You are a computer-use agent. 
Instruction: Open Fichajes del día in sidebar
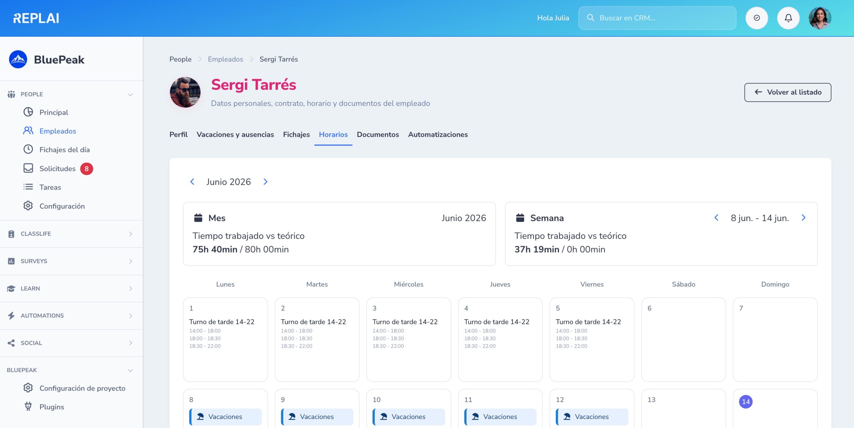point(64,150)
